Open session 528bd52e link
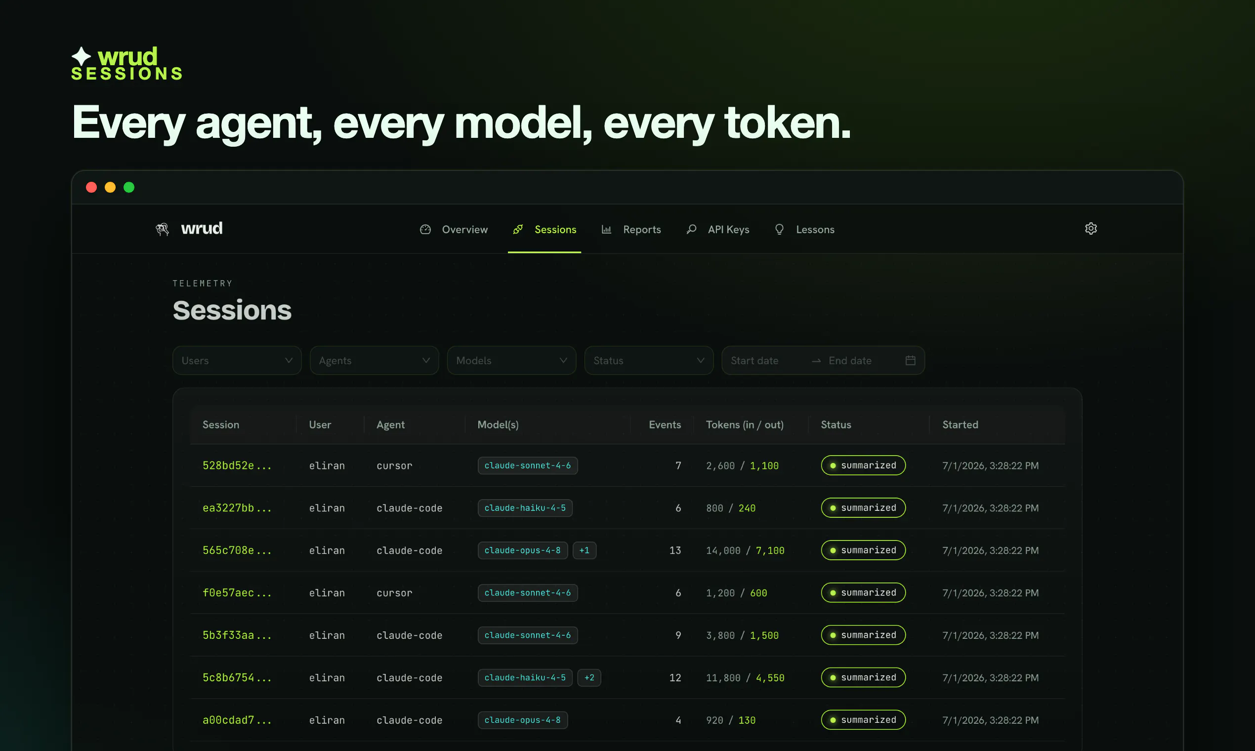Image resolution: width=1255 pixels, height=751 pixels. 237,465
